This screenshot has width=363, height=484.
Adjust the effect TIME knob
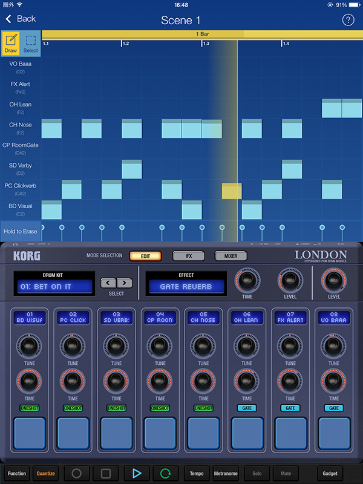click(247, 280)
